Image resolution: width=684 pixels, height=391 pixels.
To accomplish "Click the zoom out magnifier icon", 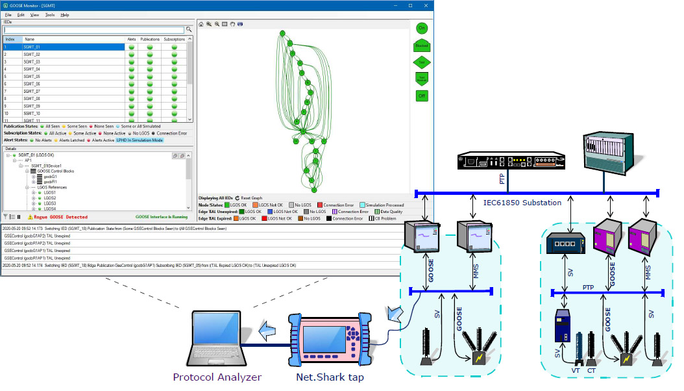I will click(x=217, y=24).
